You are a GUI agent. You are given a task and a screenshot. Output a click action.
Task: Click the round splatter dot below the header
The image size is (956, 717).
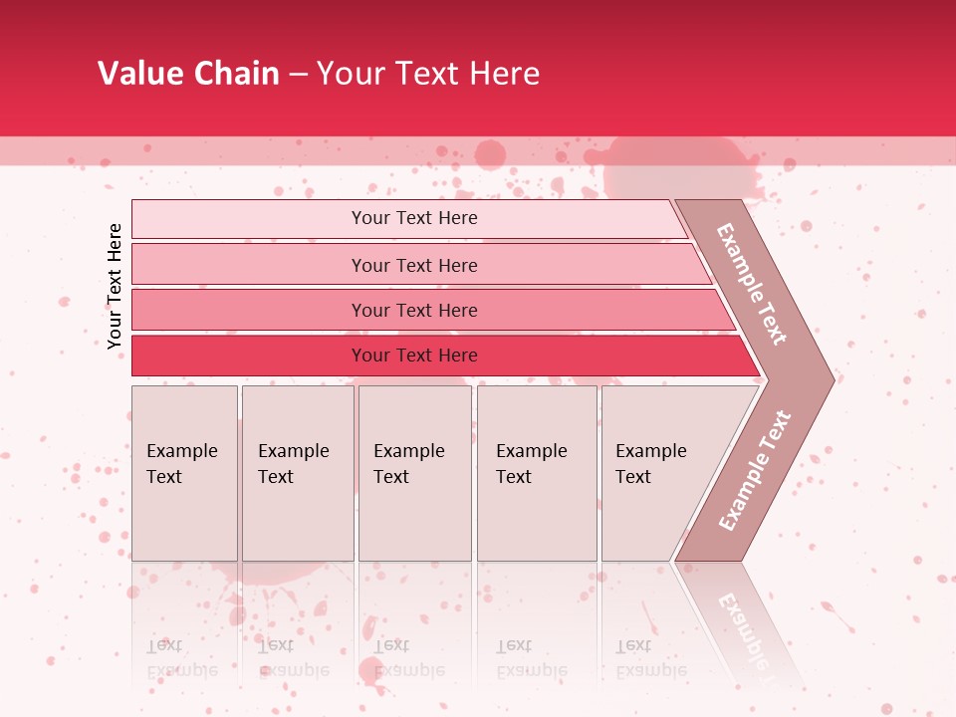[490, 154]
